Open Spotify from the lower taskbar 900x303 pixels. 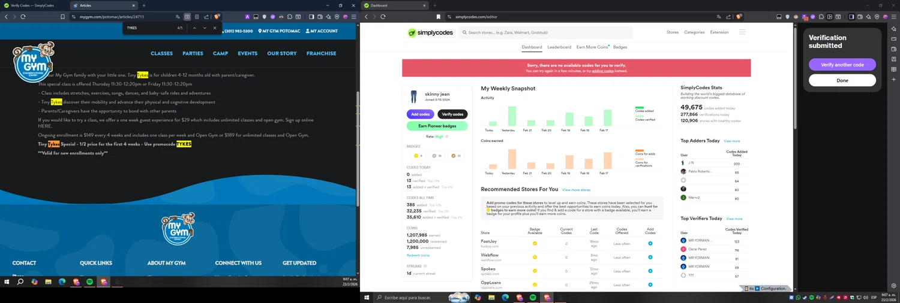pyautogui.click(x=533, y=298)
